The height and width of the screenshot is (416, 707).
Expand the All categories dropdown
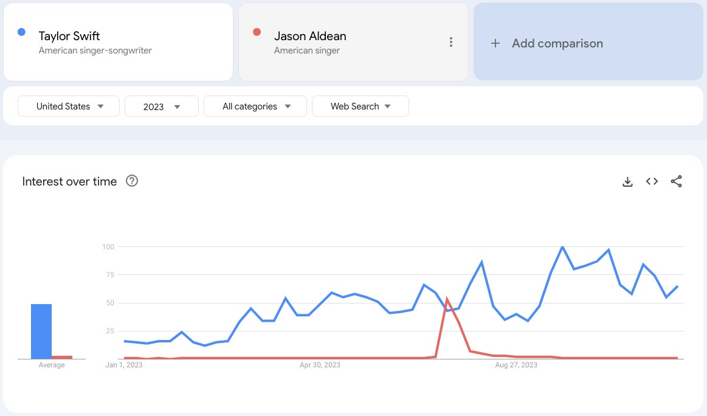click(x=255, y=106)
